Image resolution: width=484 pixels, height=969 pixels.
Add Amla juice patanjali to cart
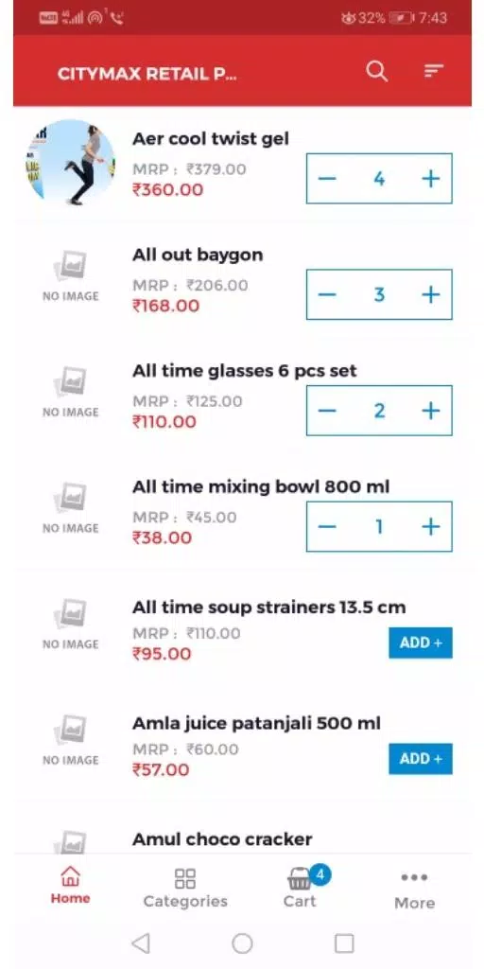[421, 759]
